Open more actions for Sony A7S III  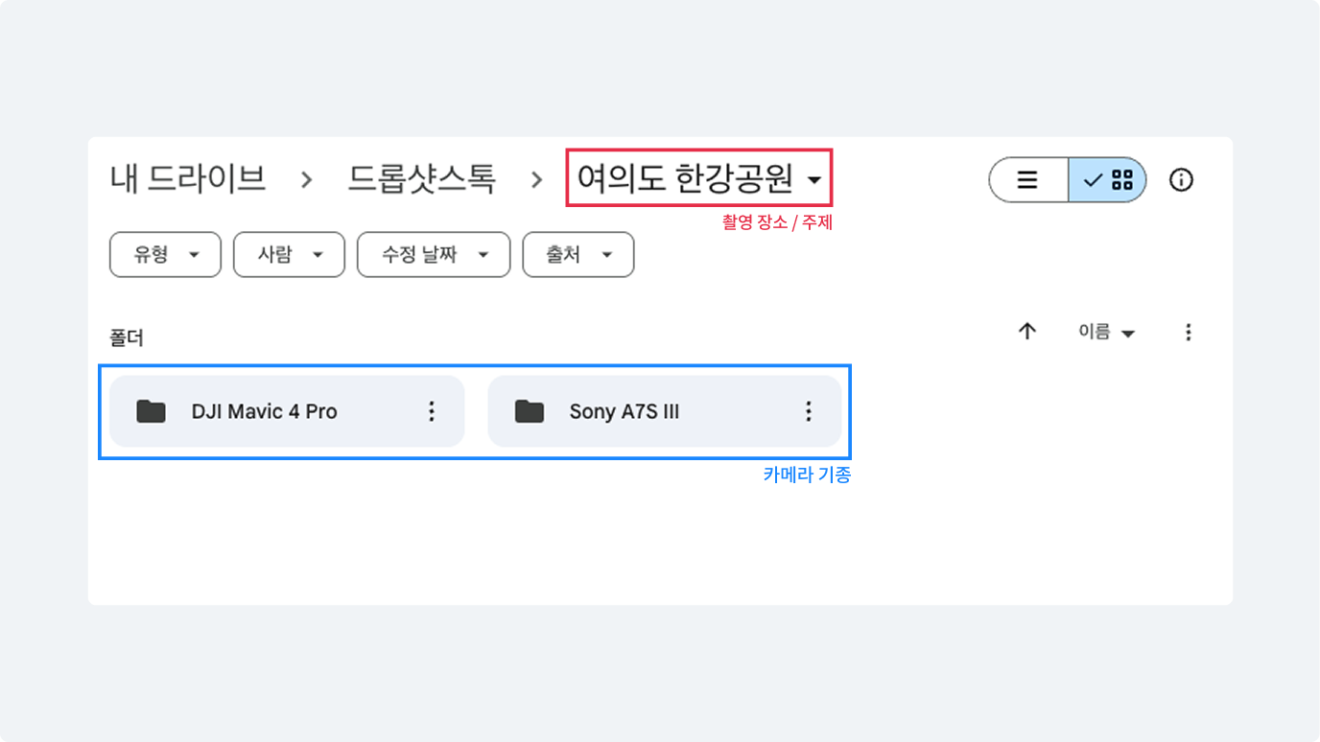809,411
